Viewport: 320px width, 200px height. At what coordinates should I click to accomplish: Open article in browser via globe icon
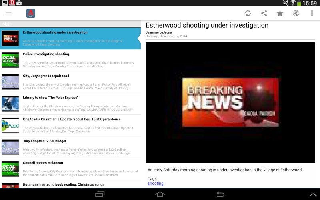(x=296, y=13)
